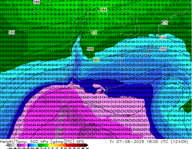Click the bright green swatch in legend
This screenshot has height=149, width=192.
tap(47, 145)
